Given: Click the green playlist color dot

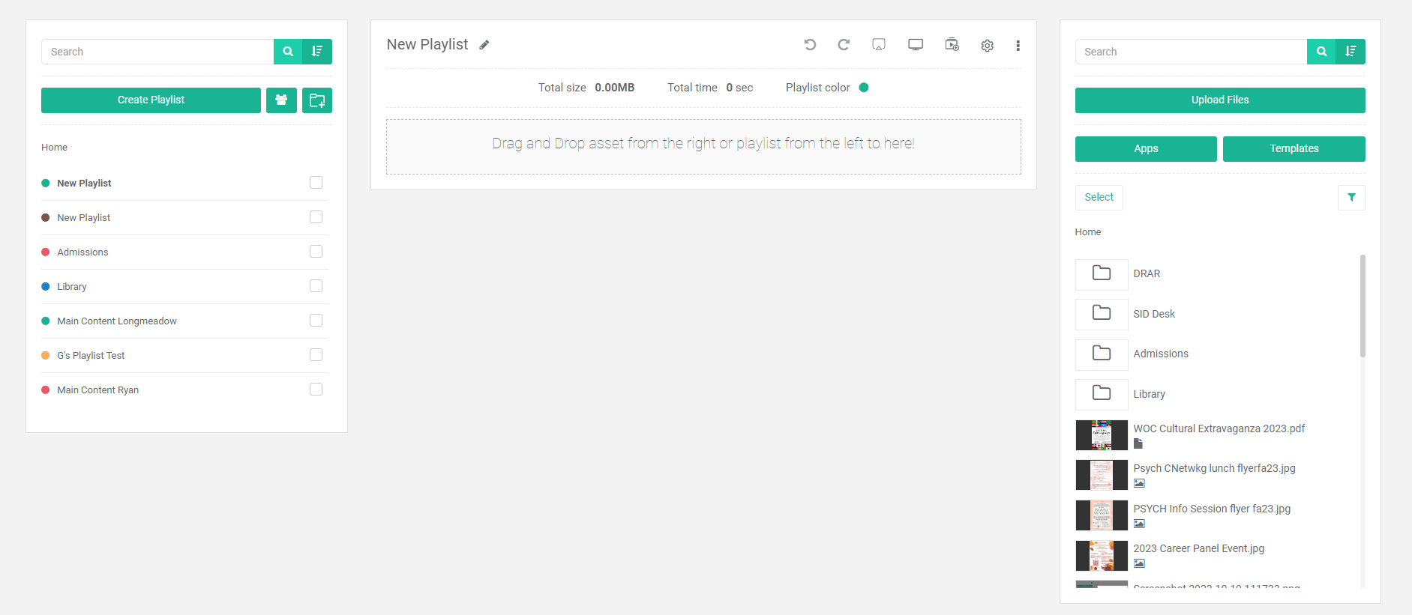Looking at the screenshot, I should pyautogui.click(x=864, y=88).
